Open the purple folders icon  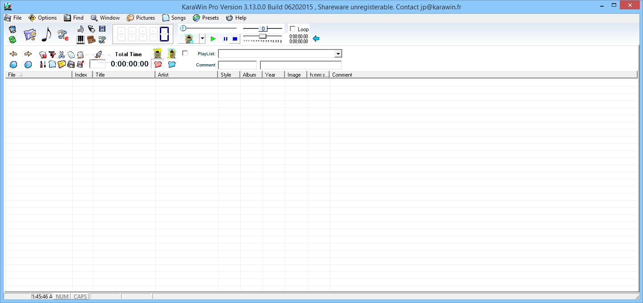pos(29,34)
